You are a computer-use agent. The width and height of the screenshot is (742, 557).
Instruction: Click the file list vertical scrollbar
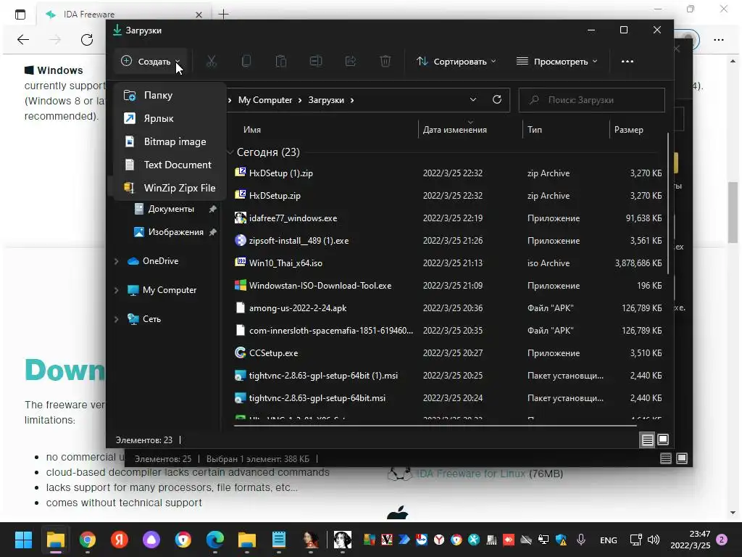click(x=667, y=204)
